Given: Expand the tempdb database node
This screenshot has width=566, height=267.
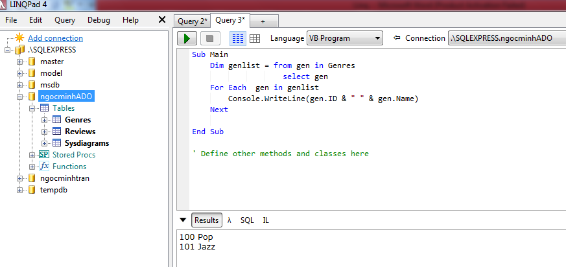Looking at the screenshot, I should [20, 190].
